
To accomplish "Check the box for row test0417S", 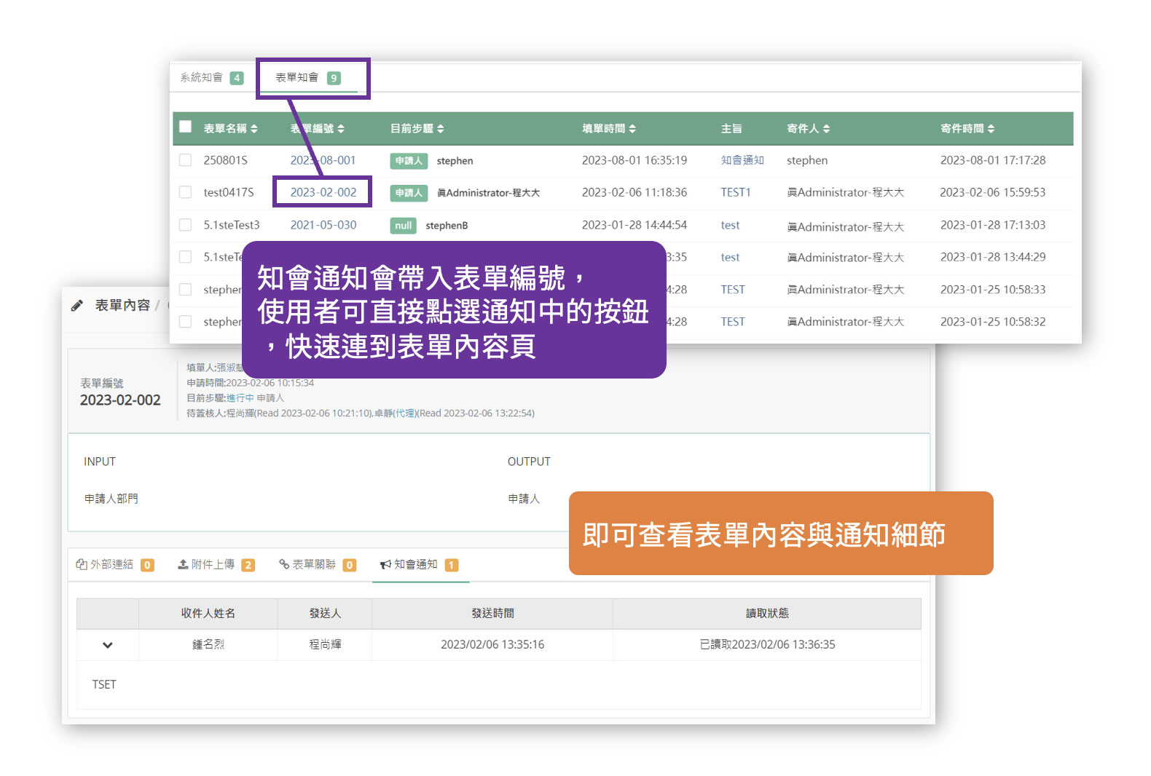I will (x=186, y=192).
